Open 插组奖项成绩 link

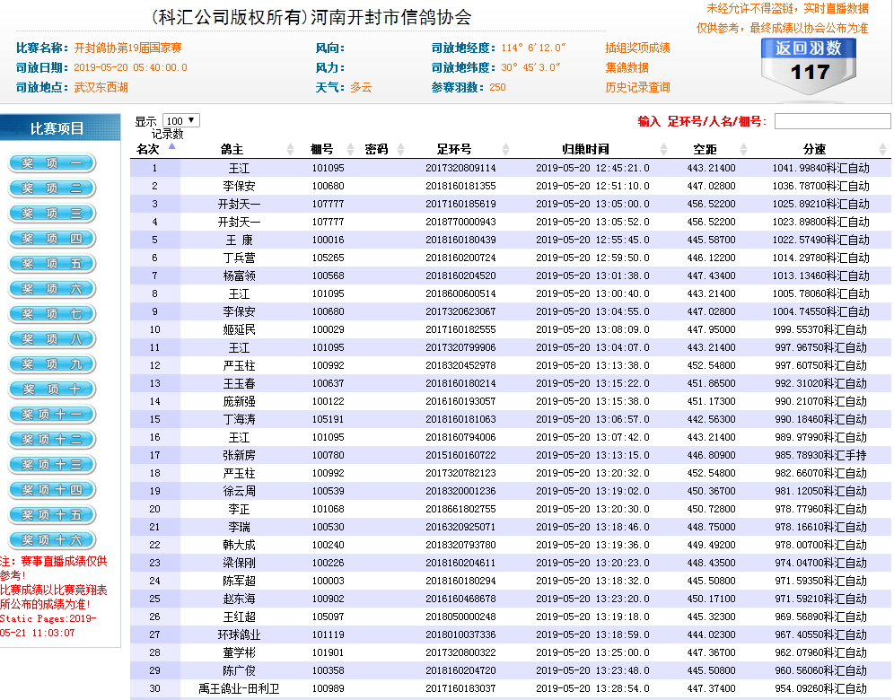click(x=637, y=48)
